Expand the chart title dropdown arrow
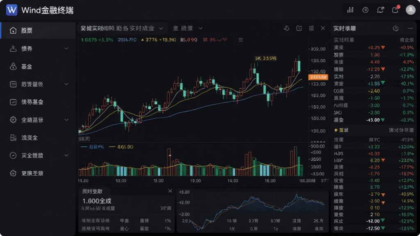420x236 pixels. click(x=161, y=28)
